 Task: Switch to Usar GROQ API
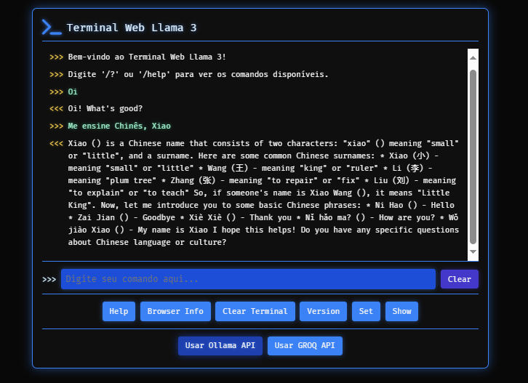pos(305,346)
